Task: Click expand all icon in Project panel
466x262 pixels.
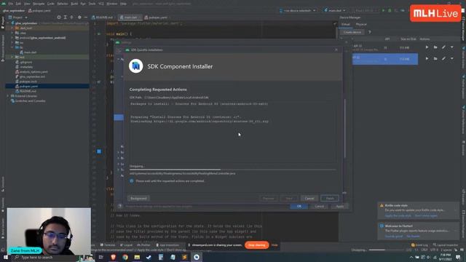Action: pyautogui.click(x=66, y=17)
